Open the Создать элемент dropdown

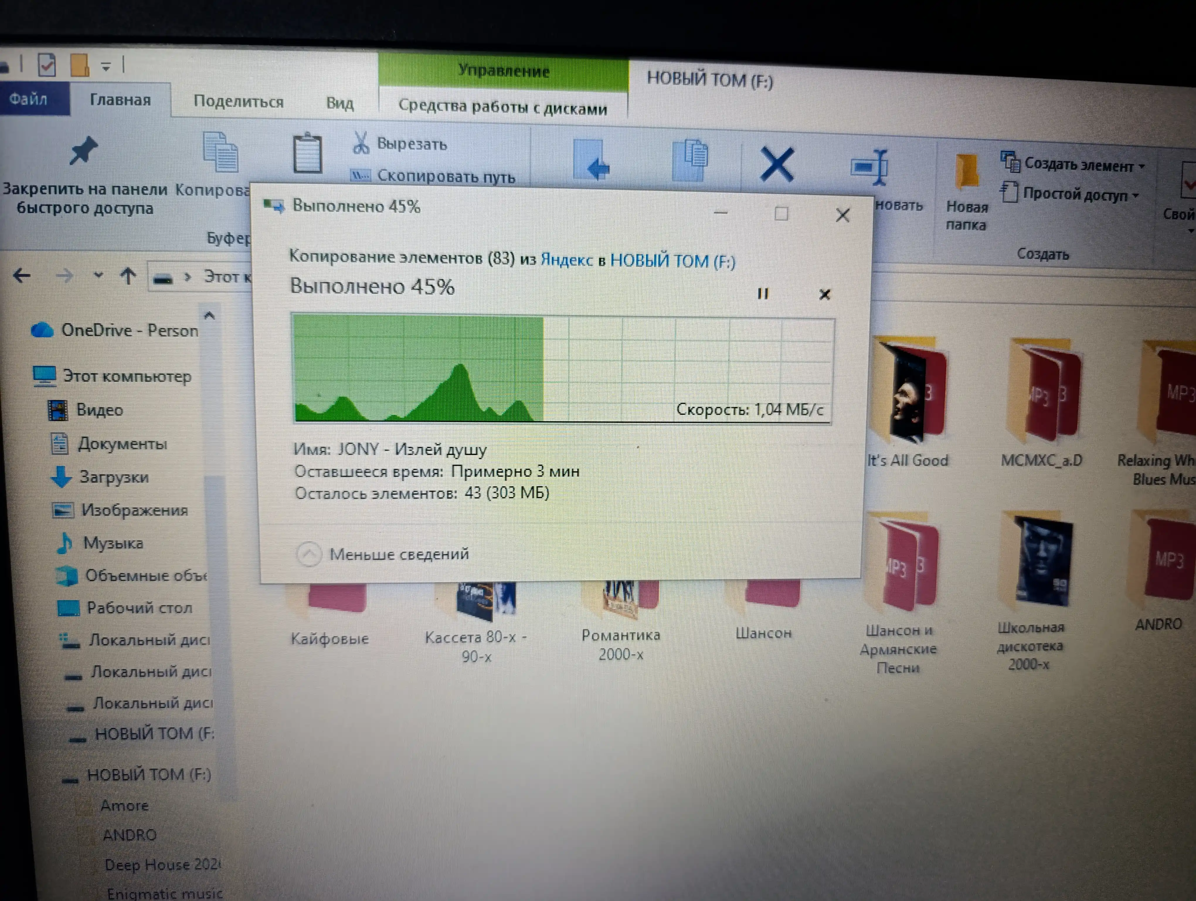click(x=1073, y=164)
